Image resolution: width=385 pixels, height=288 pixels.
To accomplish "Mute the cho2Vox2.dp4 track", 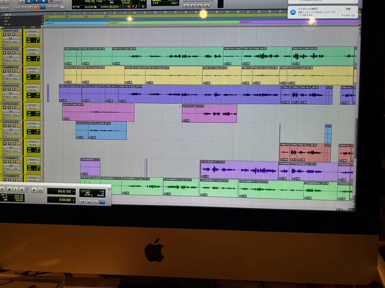I will (19, 125).
